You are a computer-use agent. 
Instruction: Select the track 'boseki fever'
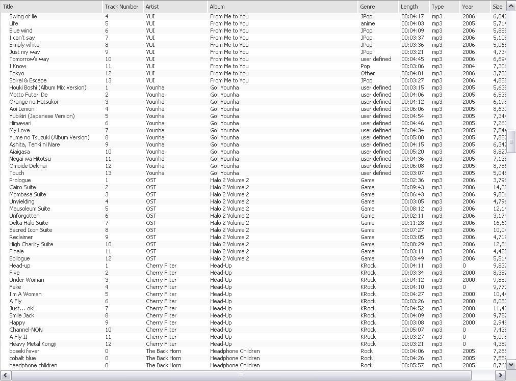(24, 351)
